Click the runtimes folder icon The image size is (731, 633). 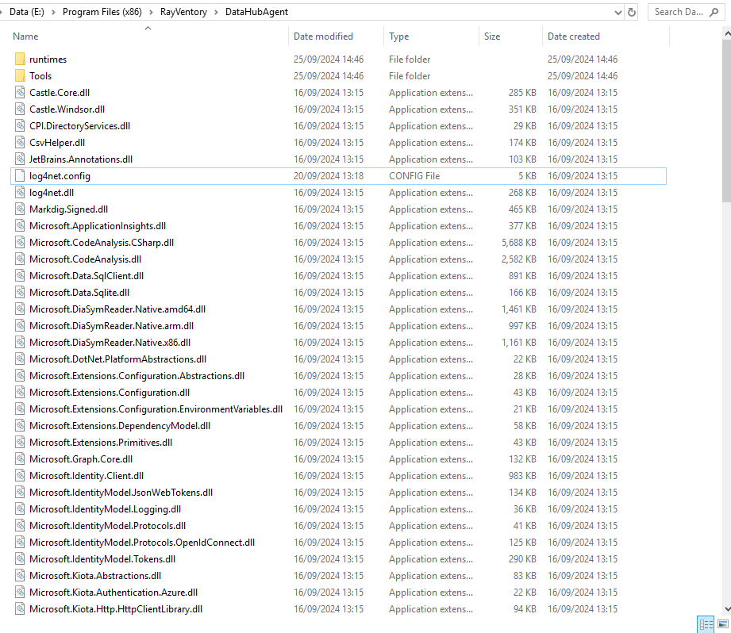click(20, 59)
